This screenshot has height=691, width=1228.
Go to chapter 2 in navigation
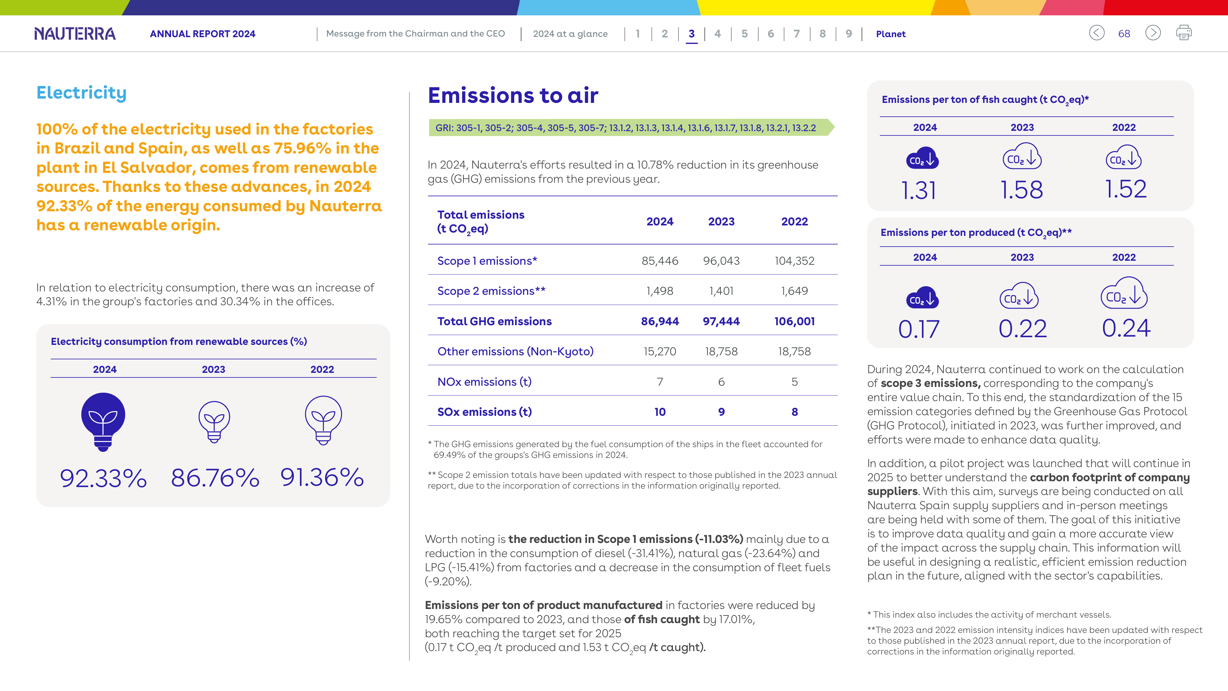665,34
